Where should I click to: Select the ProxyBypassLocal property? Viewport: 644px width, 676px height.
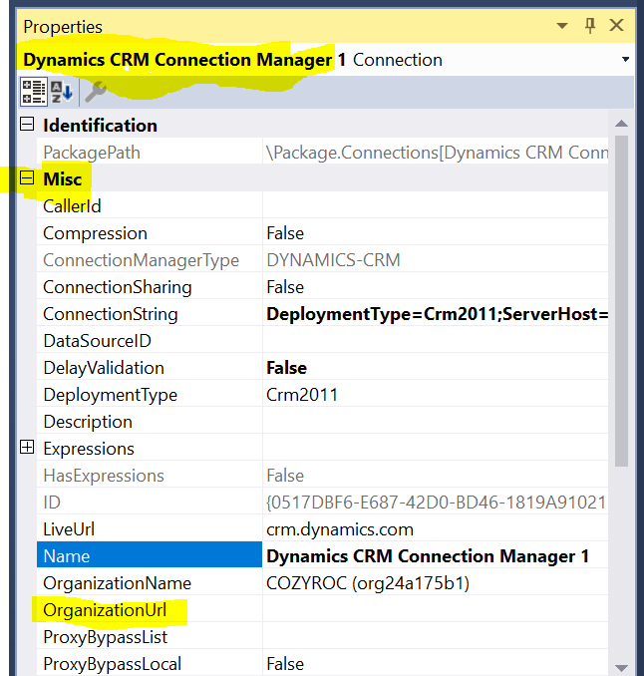(x=150, y=663)
